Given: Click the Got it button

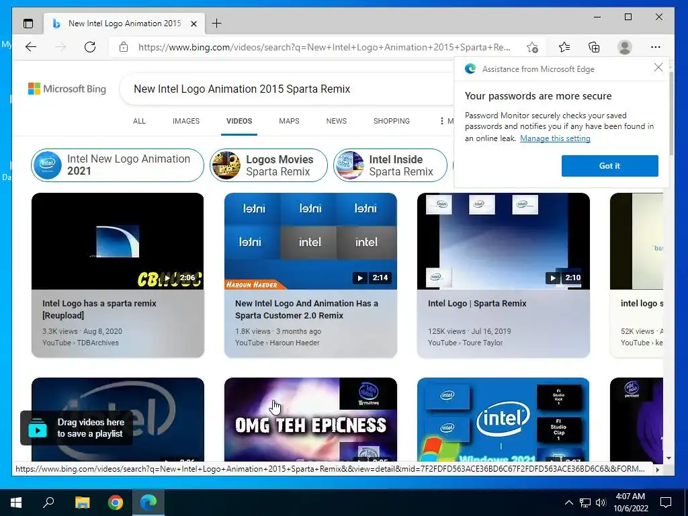Looking at the screenshot, I should click(610, 166).
